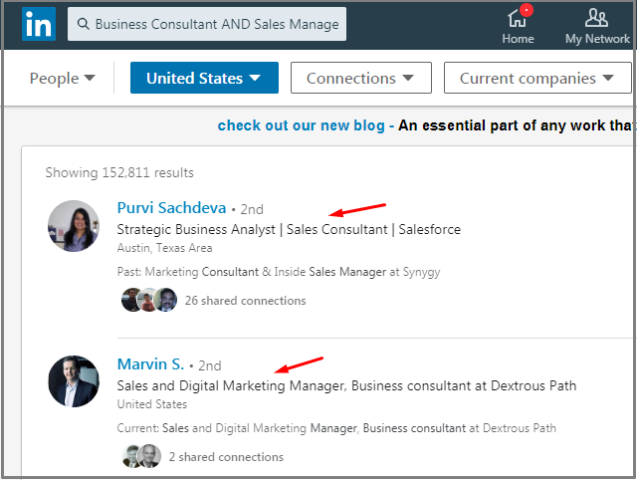The image size is (637, 480).
Task: Open the United States location dropdown
Action: (204, 78)
